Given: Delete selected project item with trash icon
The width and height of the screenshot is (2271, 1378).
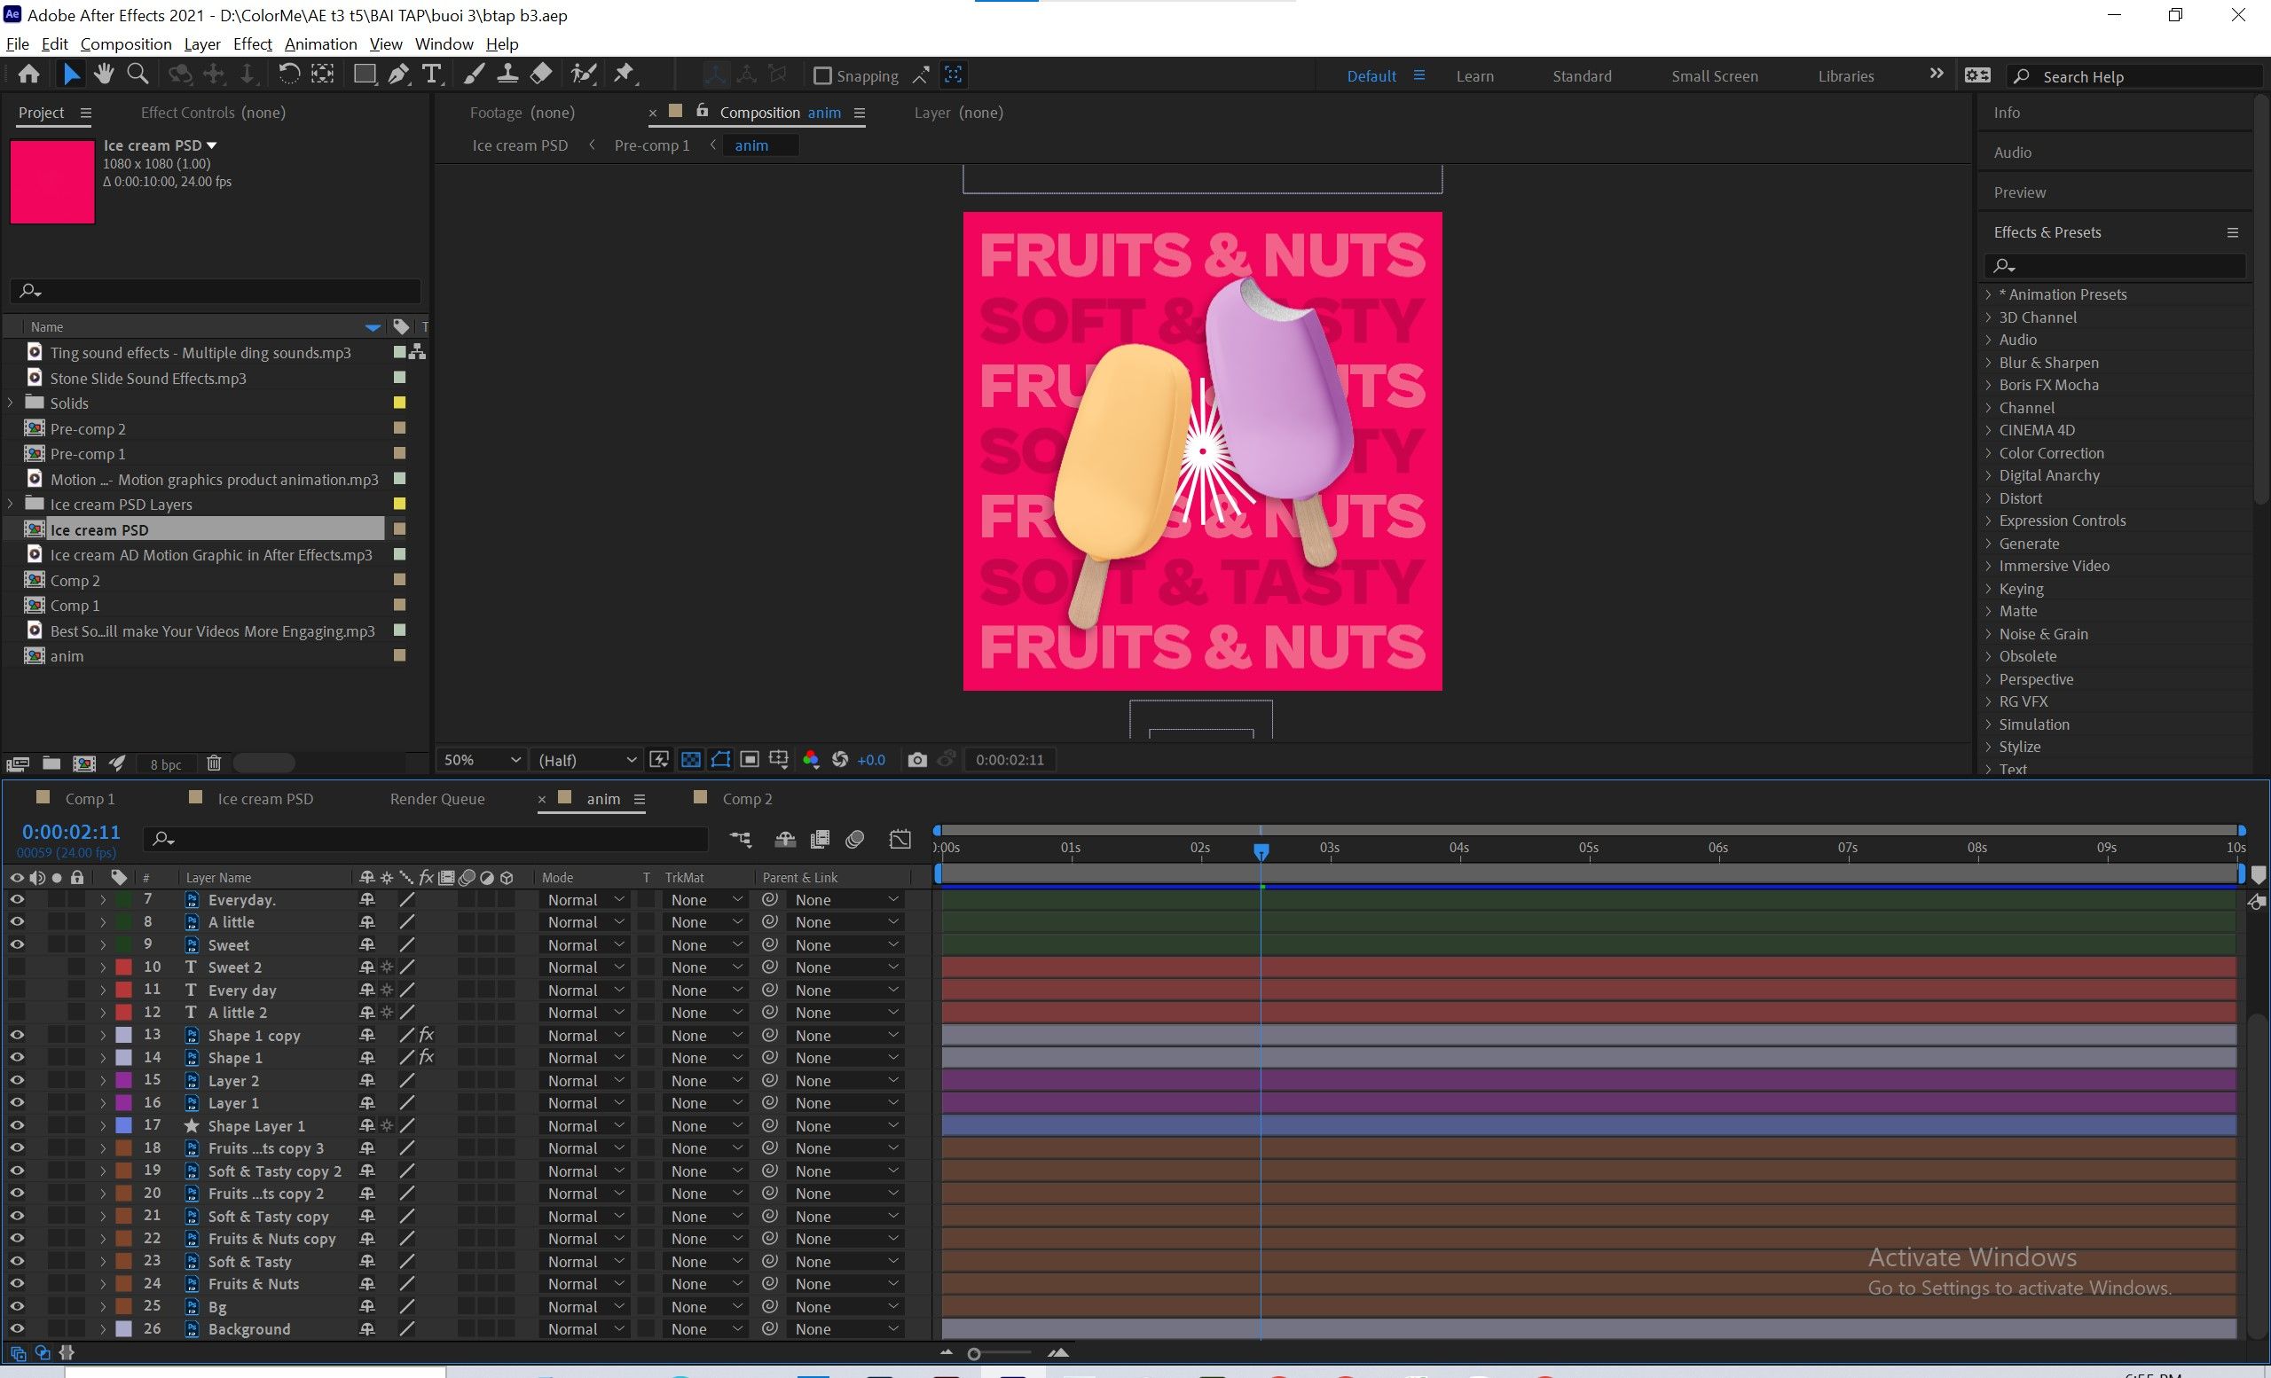Looking at the screenshot, I should [214, 763].
